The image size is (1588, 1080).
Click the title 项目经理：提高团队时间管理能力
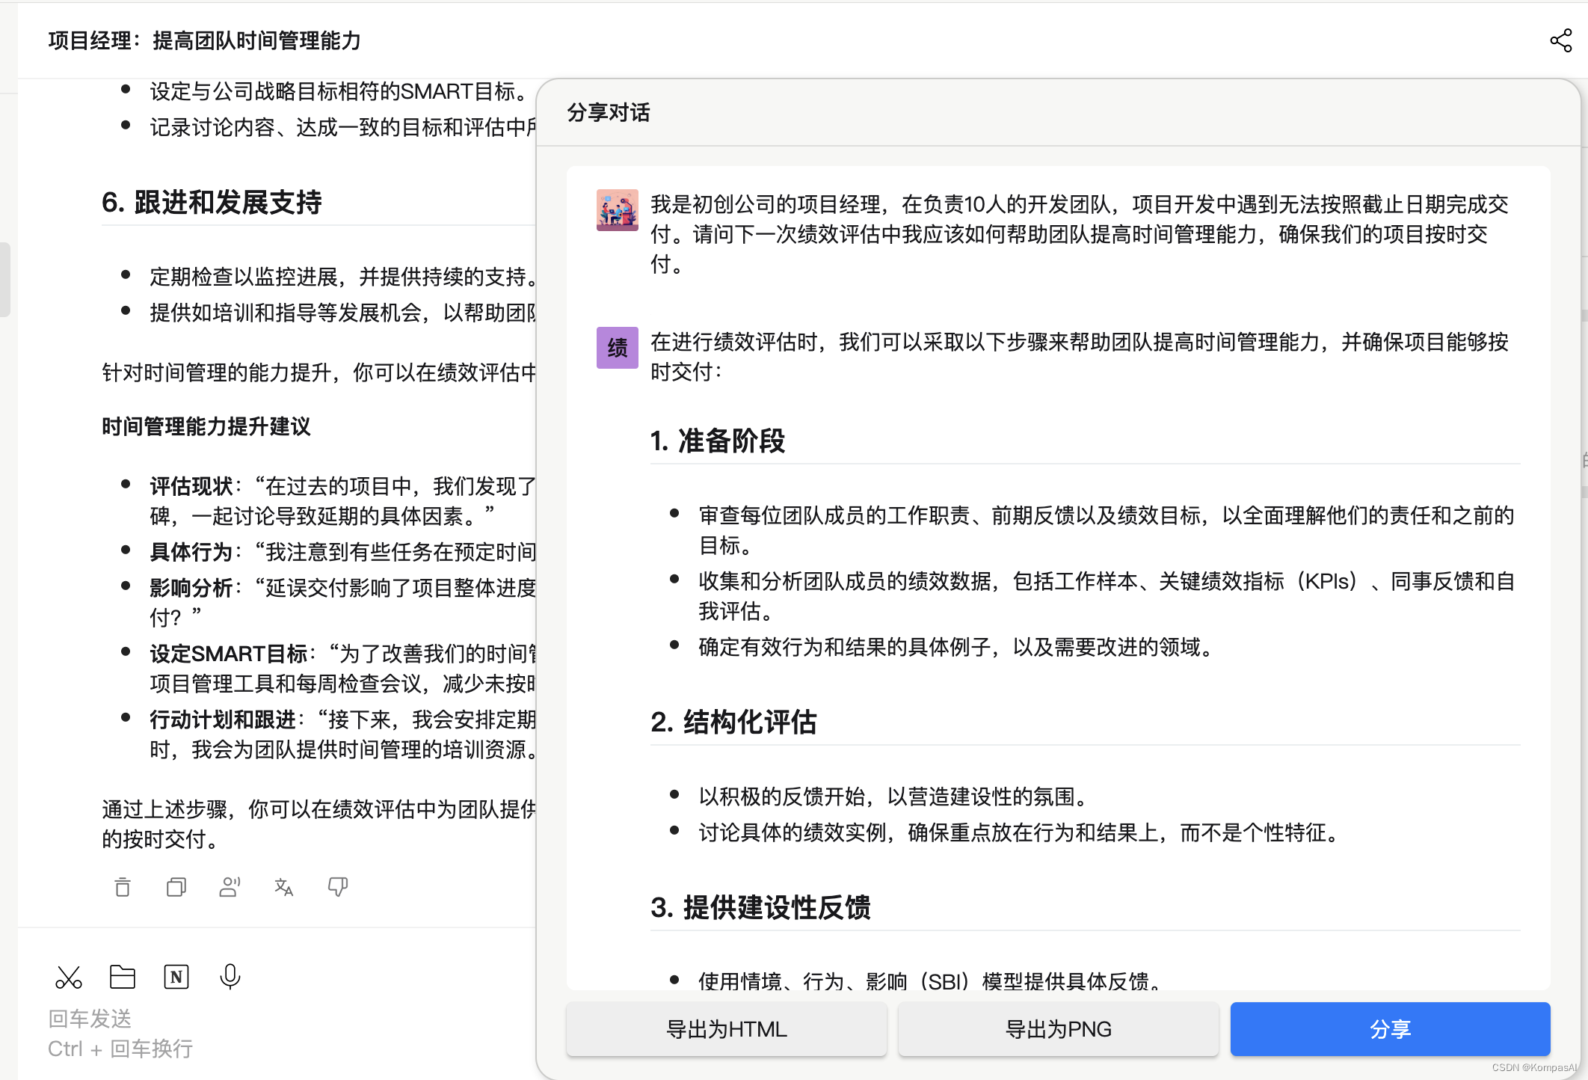pos(205,40)
